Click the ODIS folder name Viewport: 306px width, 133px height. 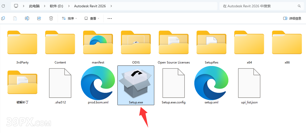pyautogui.click(x=136, y=62)
